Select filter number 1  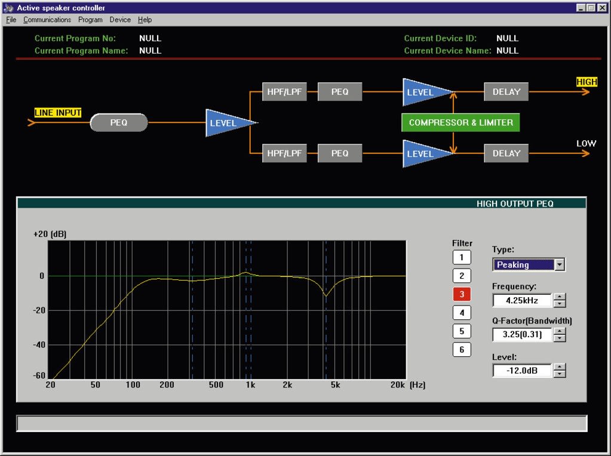pos(462,258)
